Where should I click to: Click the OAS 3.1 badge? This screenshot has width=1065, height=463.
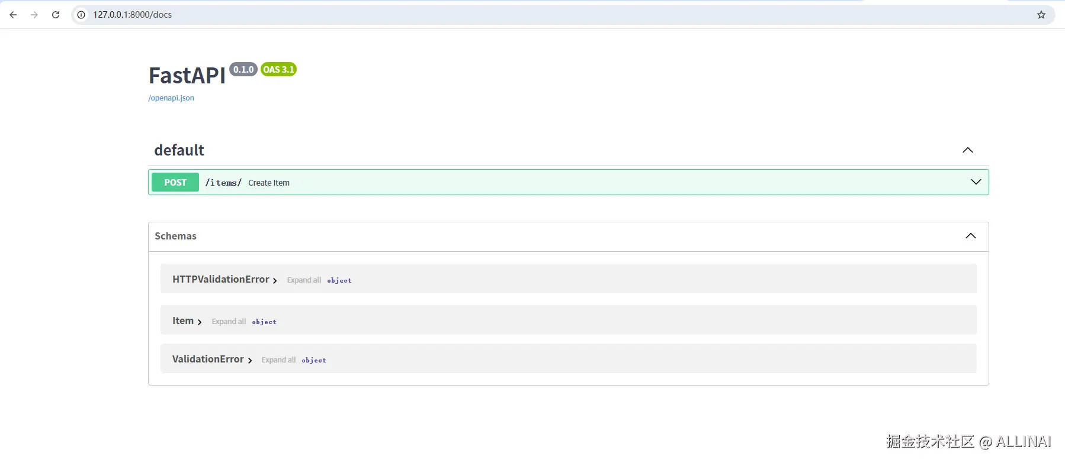(278, 69)
